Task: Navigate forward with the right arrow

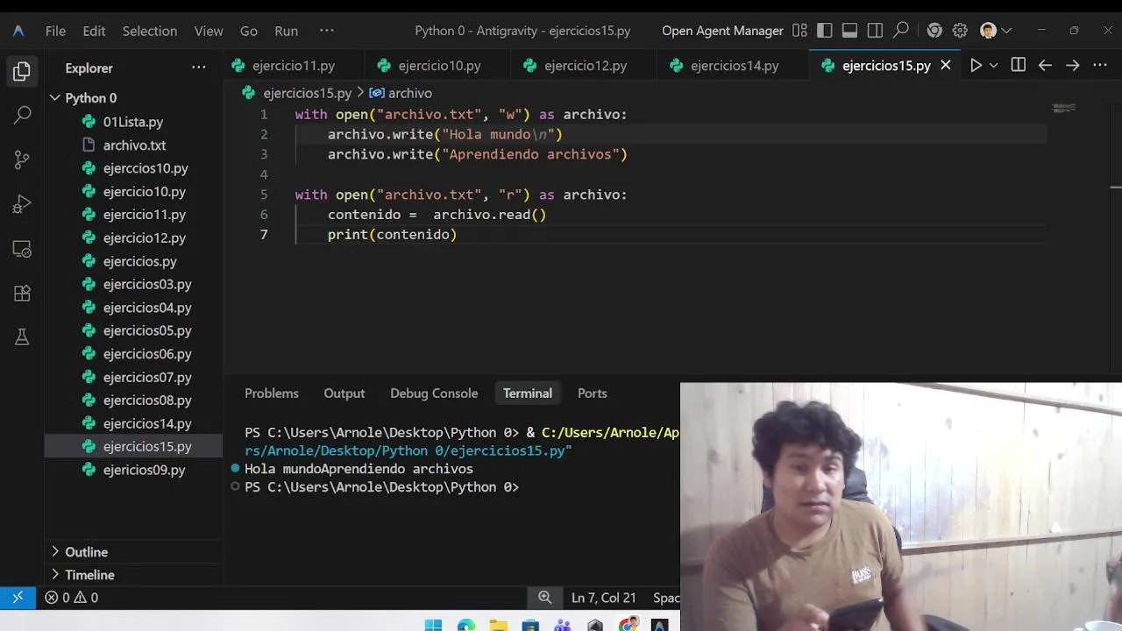Action: pos(1072,66)
